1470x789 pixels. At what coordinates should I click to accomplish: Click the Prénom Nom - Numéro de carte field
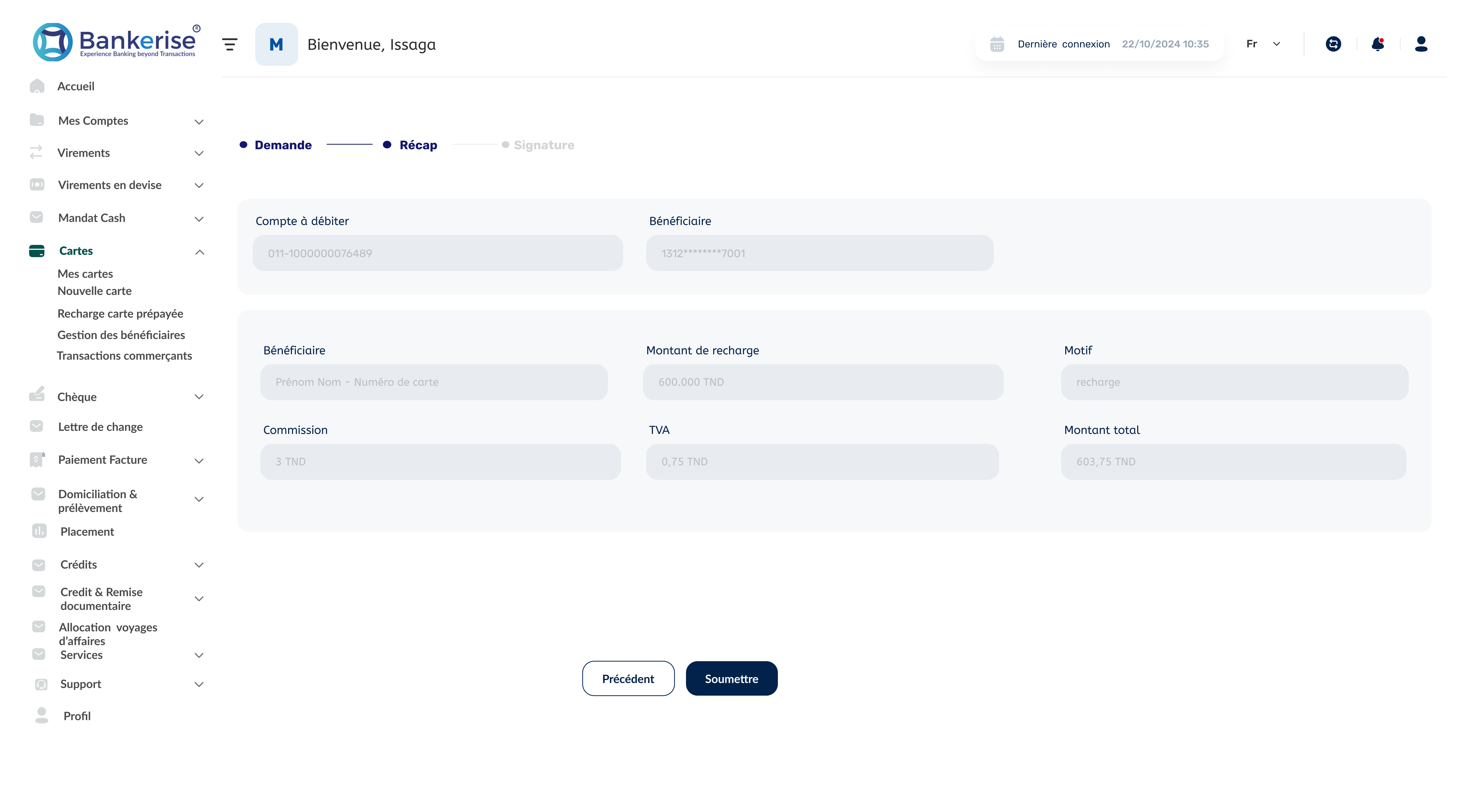(x=434, y=382)
